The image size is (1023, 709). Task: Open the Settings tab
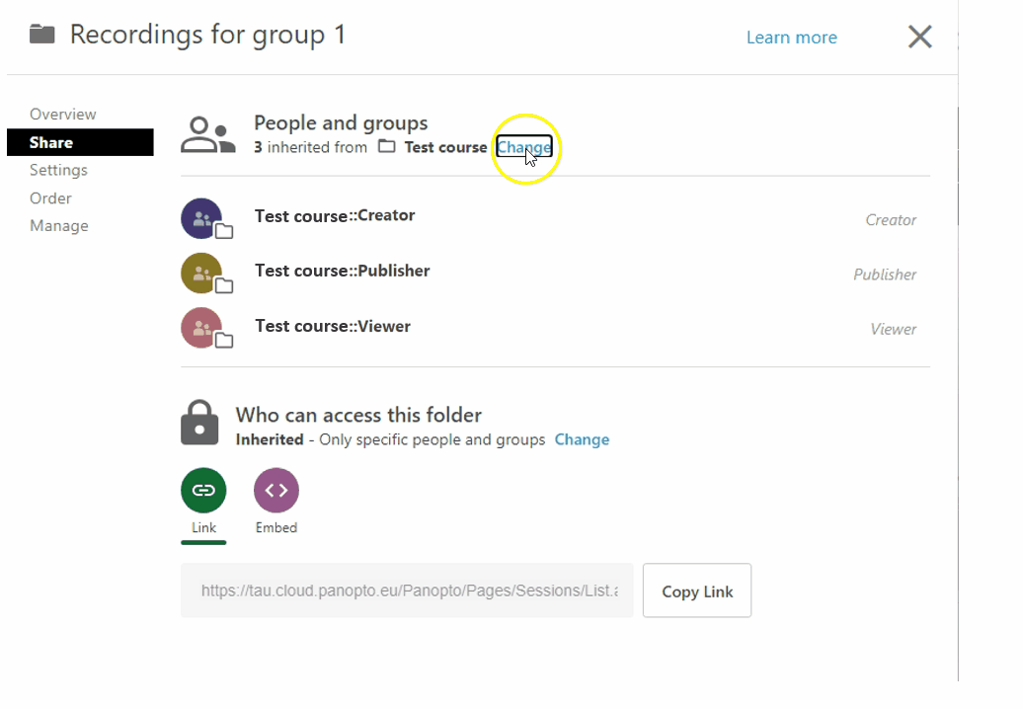click(58, 170)
